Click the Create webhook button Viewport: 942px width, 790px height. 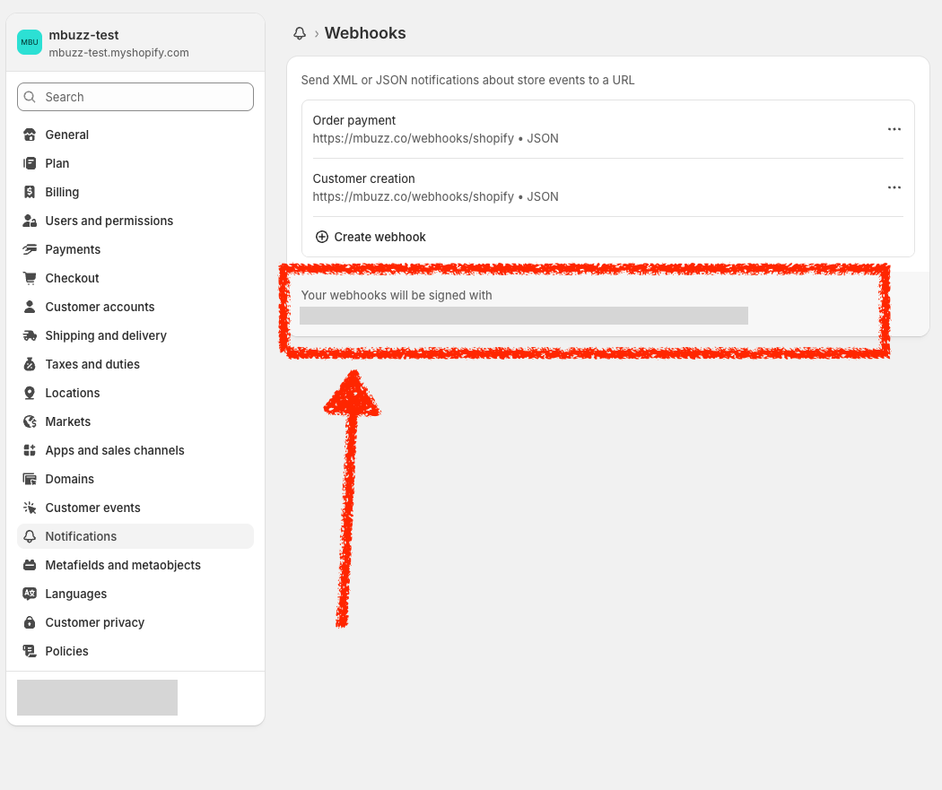[x=370, y=237]
